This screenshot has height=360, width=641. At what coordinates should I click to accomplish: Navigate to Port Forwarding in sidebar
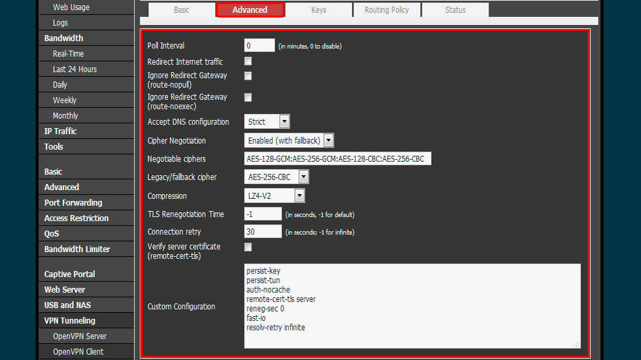tap(74, 202)
